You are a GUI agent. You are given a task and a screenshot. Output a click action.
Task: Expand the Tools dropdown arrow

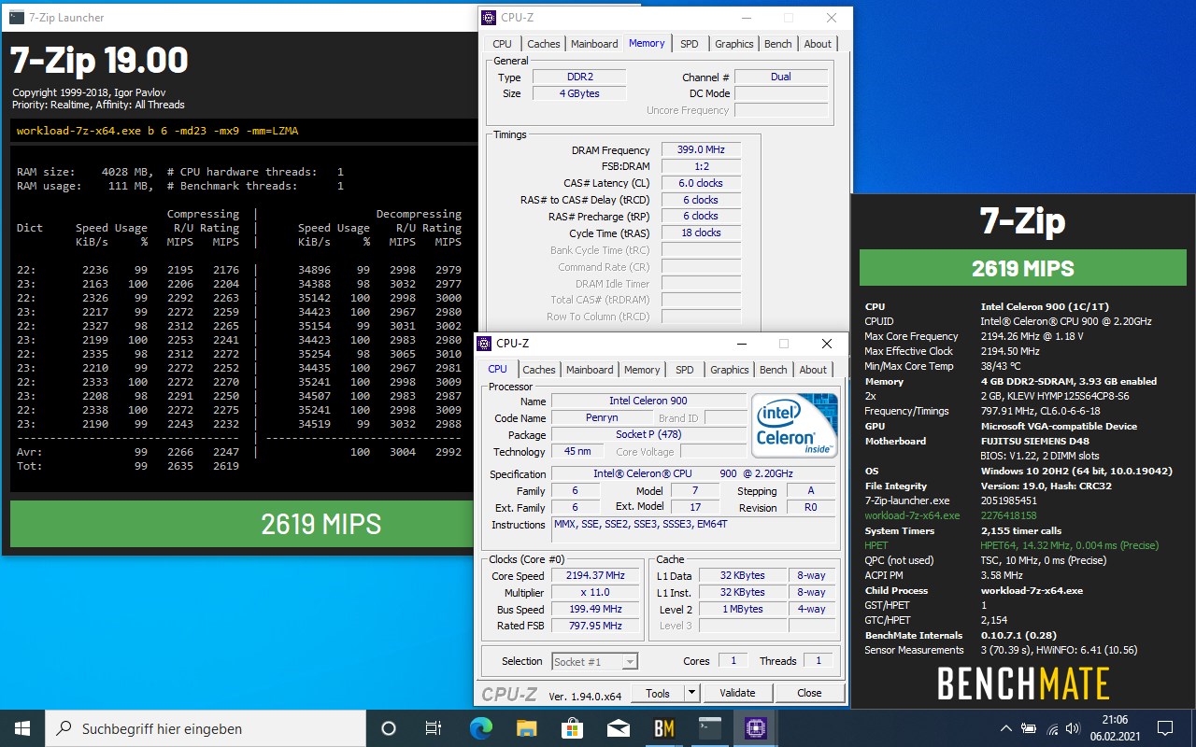click(691, 693)
